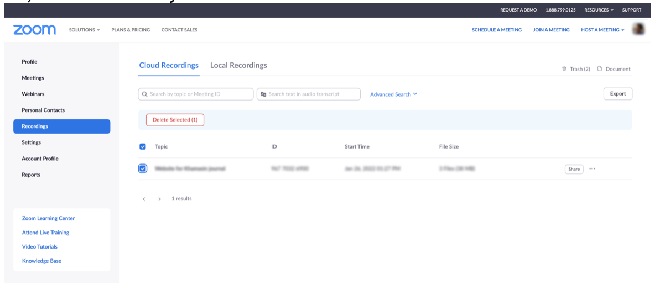Viewport: 655px width, 285px height.
Task: Click the Export button
Action: pos(618,94)
